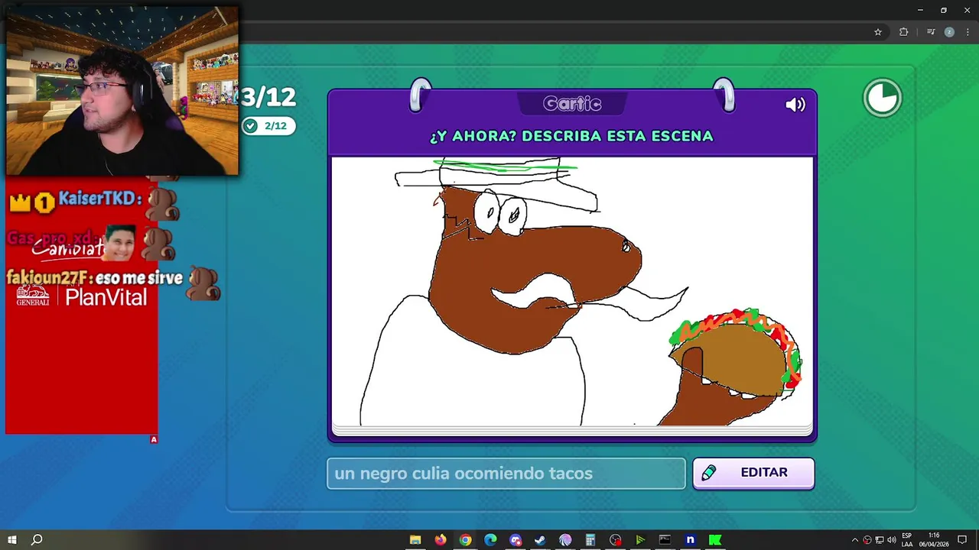Open the blue 'n' app taskbar icon

[x=690, y=540]
